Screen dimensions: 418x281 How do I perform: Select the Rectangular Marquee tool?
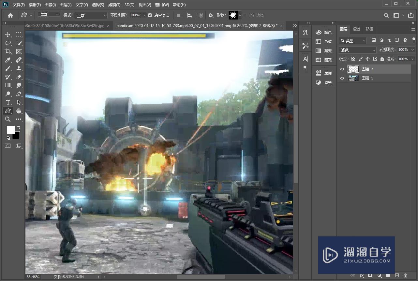point(19,35)
